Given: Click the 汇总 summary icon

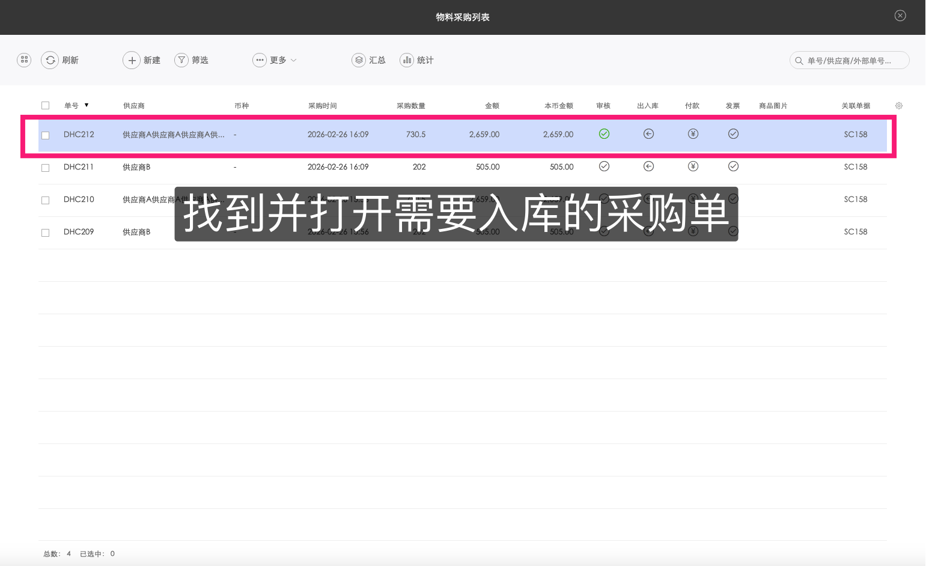Looking at the screenshot, I should (359, 60).
